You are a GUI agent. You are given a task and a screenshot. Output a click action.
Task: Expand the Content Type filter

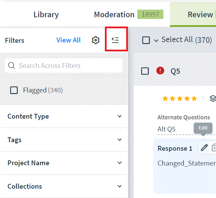(64, 116)
